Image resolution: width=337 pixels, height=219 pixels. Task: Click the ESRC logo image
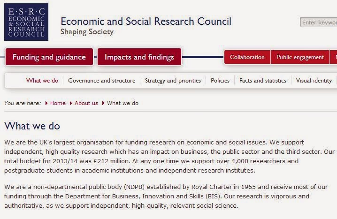coord(26,22)
